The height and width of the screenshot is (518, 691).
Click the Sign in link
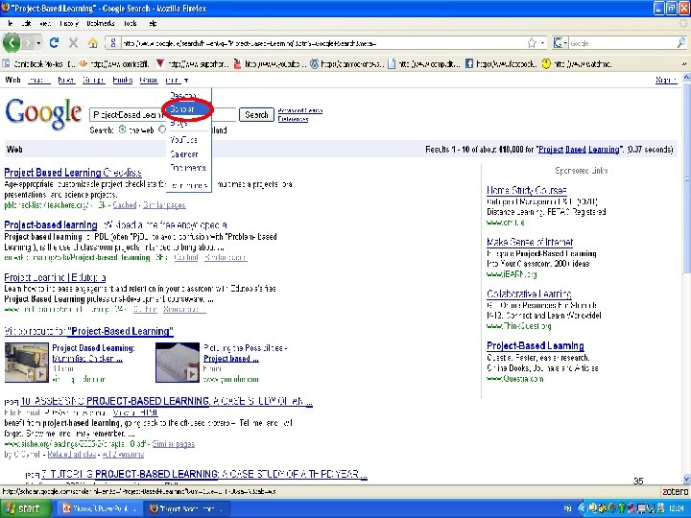[666, 81]
